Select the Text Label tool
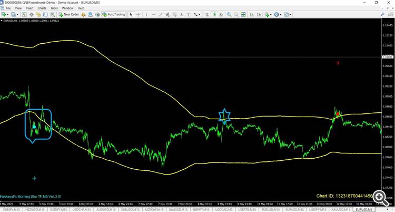This screenshot has width=395, height=212. point(188,15)
